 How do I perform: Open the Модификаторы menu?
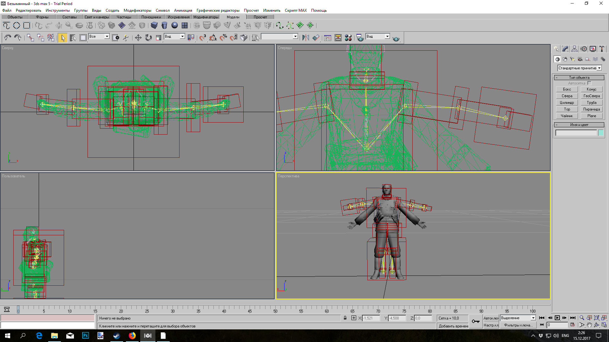(137, 10)
